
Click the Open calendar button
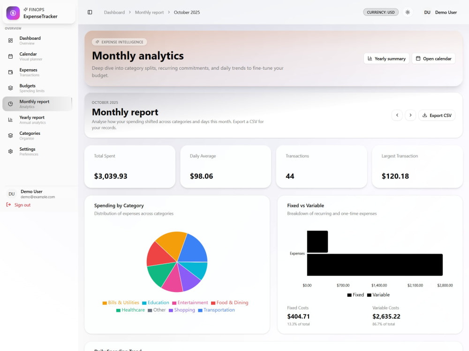pyautogui.click(x=433, y=58)
